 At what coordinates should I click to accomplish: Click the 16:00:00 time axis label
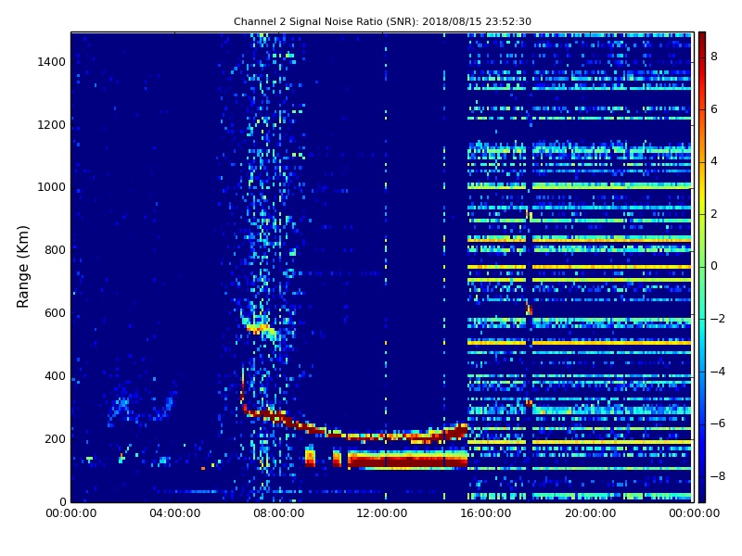(x=486, y=513)
